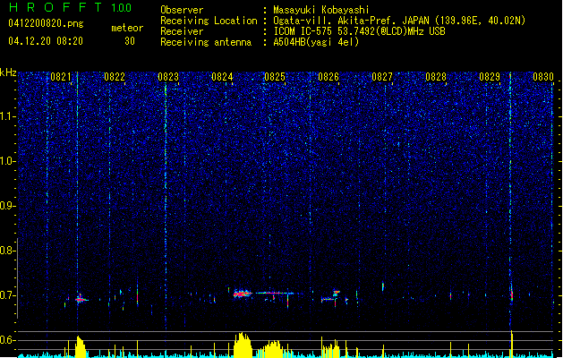
Task: Click the 0.8 kHz axis label
Action: coord(7,251)
